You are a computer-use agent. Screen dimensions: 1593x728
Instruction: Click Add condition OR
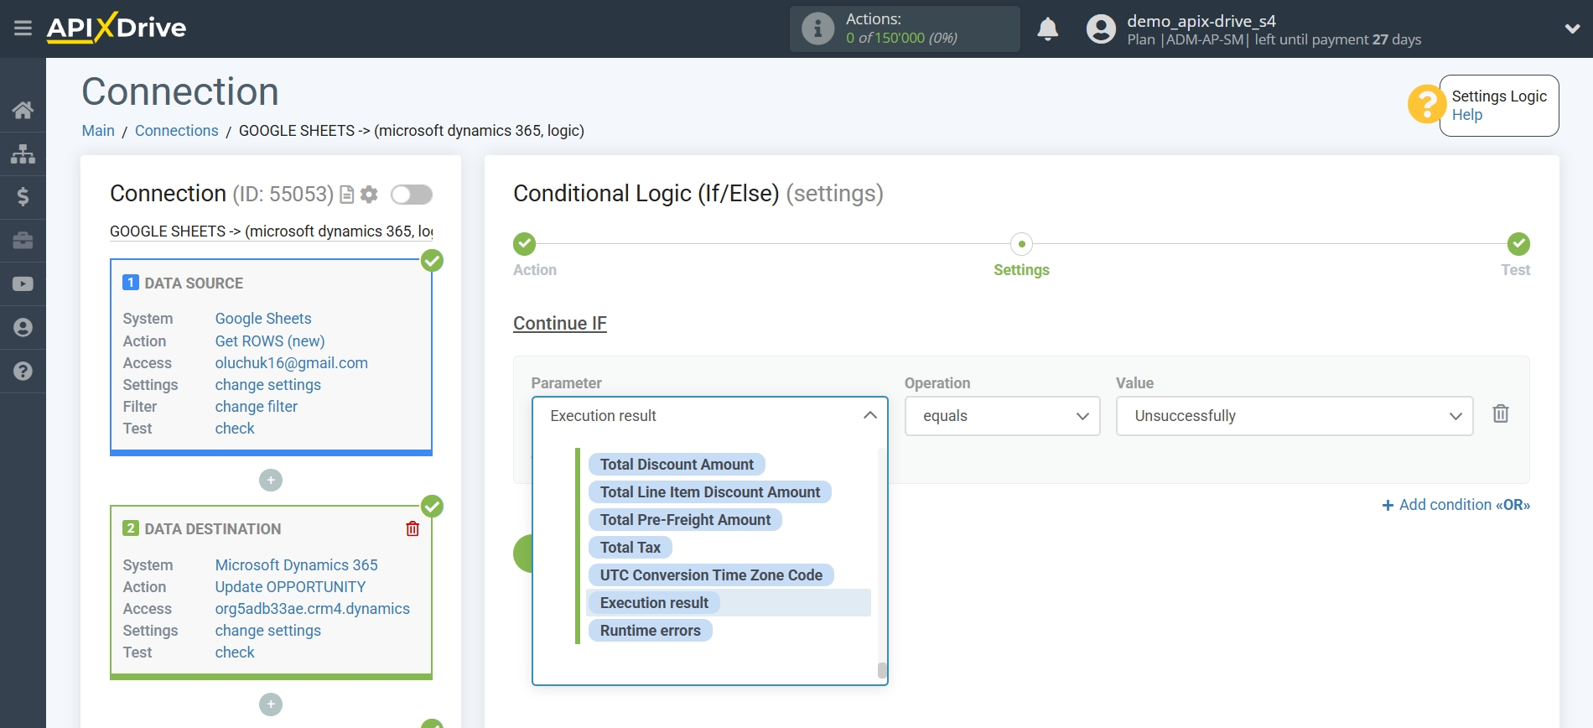[1456, 505]
